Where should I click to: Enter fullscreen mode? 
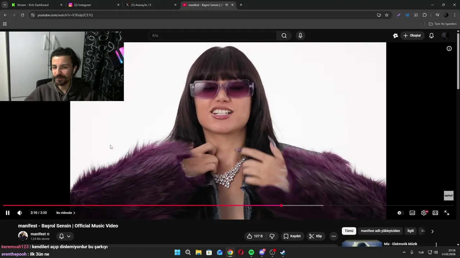coord(447,213)
